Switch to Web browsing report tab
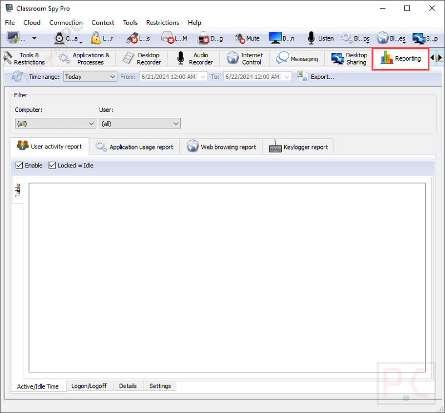Viewport: 445px width, 413px height. [x=221, y=147]
